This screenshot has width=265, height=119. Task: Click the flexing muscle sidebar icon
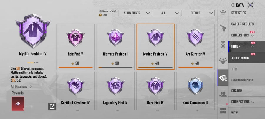[223, 61]
